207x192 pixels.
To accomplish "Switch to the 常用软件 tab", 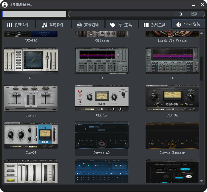I will (x=53, y=24).
